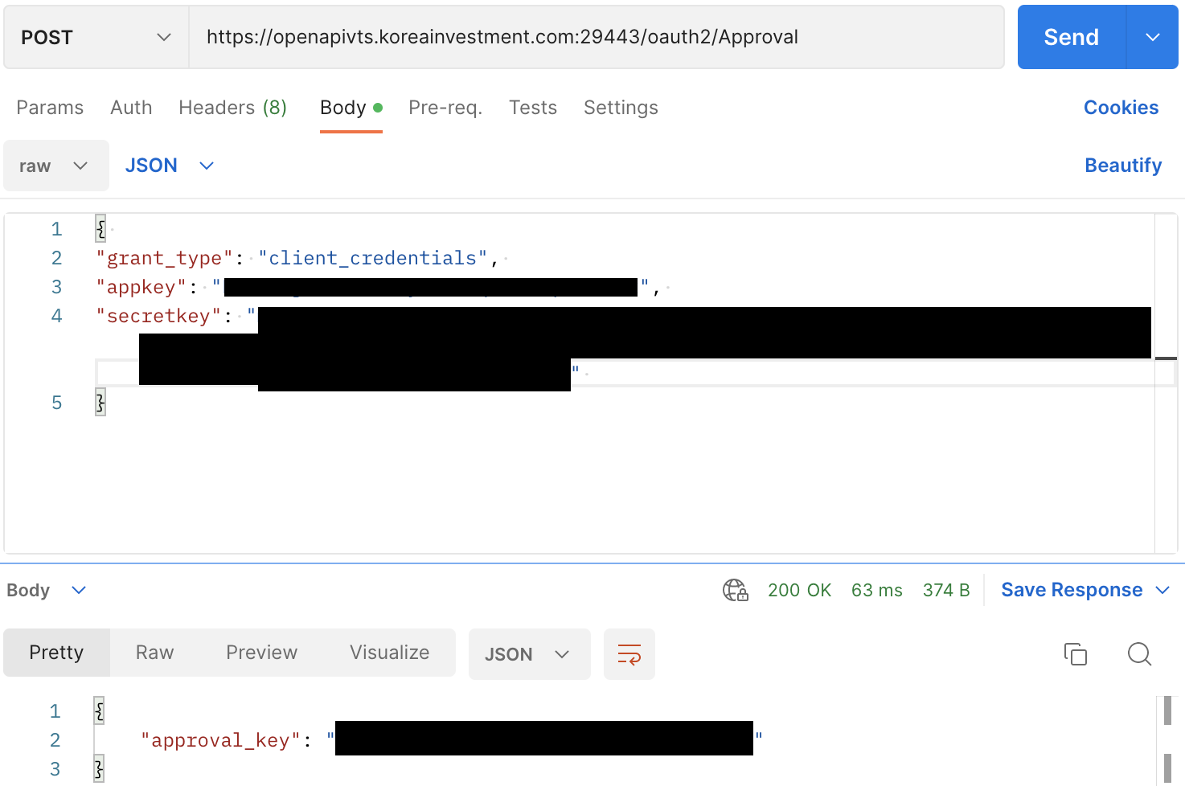The width and height of the screenshot is (1185, 786).
Task: Click the network globe lock icon
Action: tap(735, 590)
